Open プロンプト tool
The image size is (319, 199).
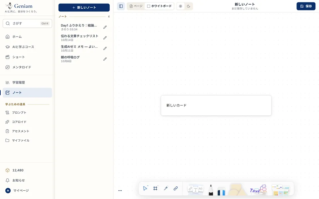pos(27,112)
